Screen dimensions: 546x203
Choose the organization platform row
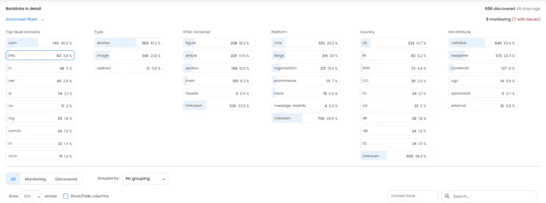coord(306,69)
